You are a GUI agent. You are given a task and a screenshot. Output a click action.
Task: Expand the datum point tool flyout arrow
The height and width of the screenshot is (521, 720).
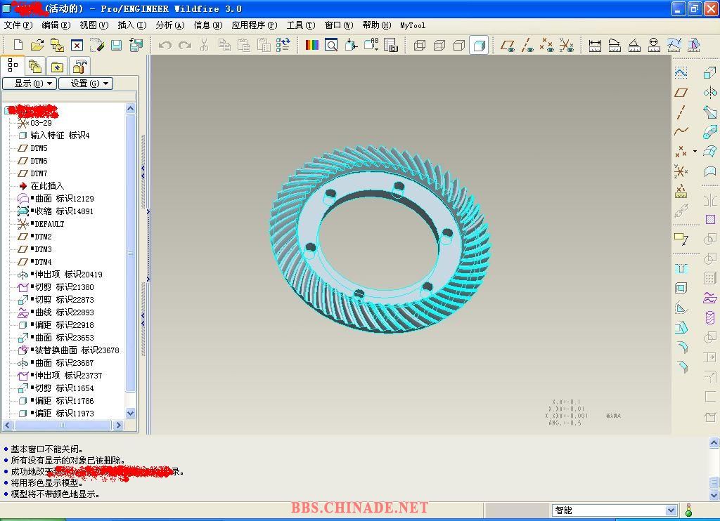695,151
